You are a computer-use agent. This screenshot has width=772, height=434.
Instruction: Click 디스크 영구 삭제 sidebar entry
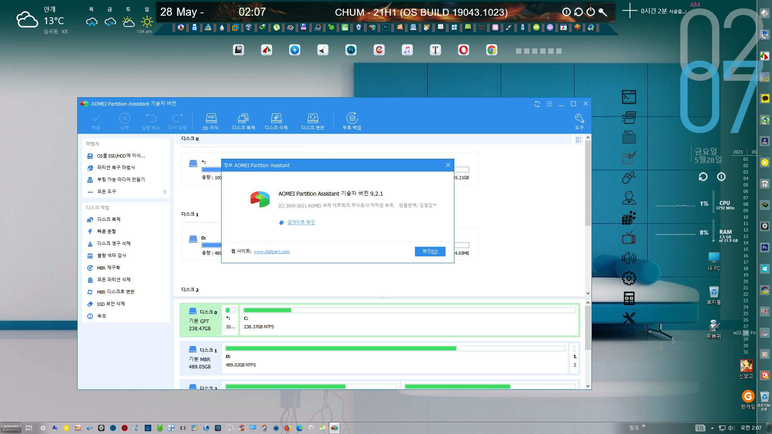click(x=113, y=244)
